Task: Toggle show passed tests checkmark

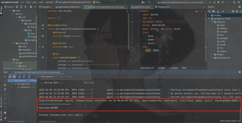Action: pos(10,77)
